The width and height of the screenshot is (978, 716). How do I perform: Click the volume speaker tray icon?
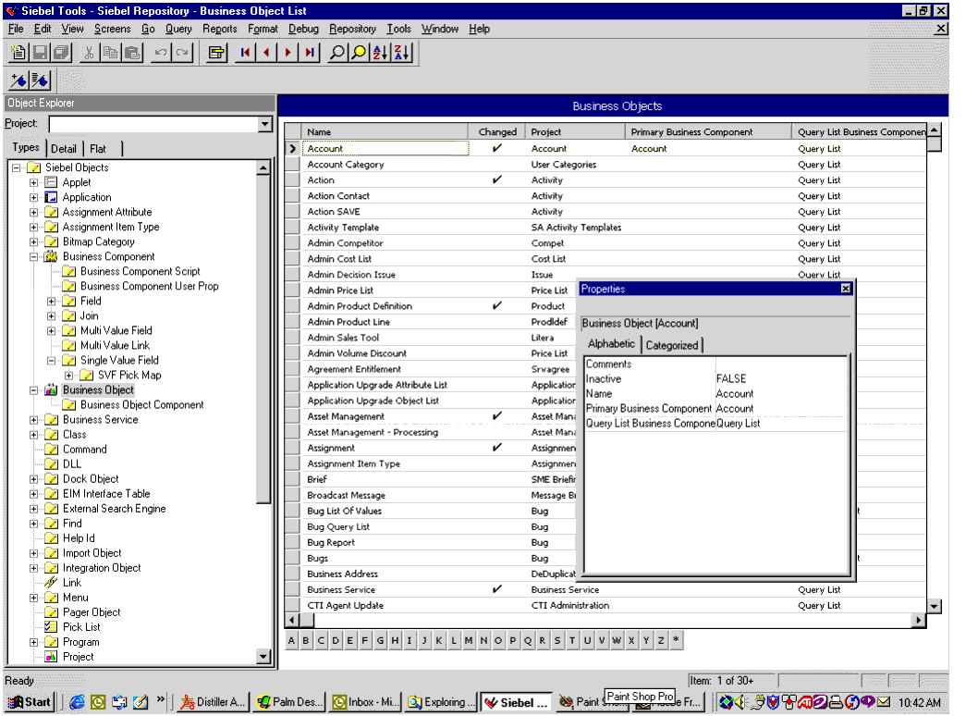(x=740, y=702)
